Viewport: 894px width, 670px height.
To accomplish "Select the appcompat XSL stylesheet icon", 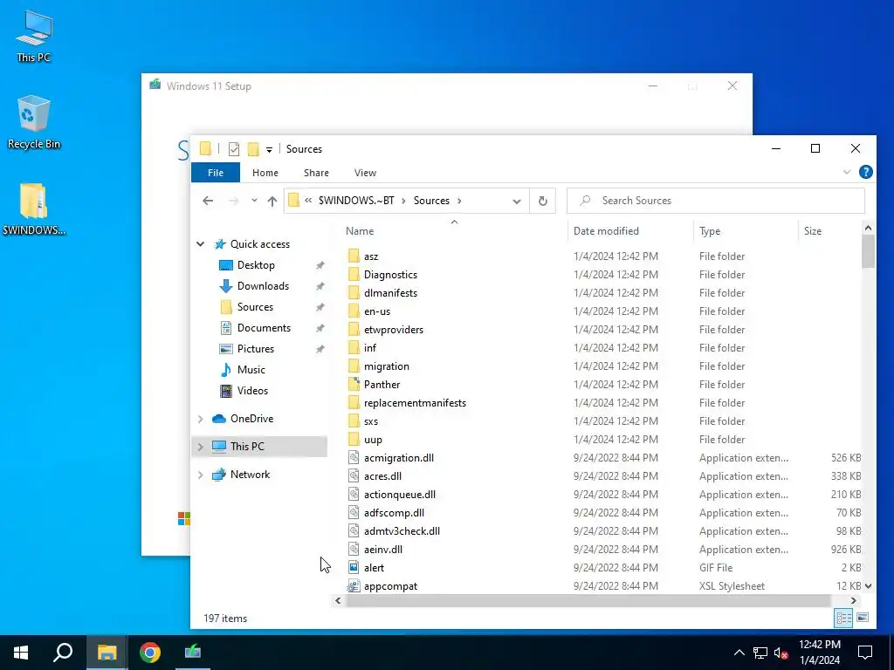I will pos(354,585).
